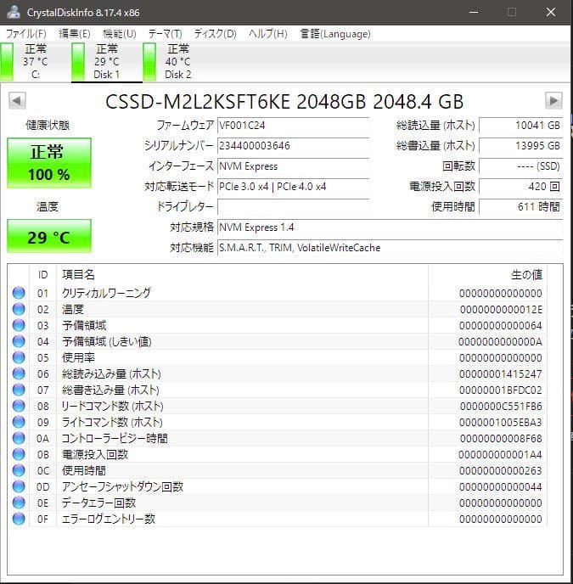Click the ID column header
The width and height of the screenshot is (573, 584).
tap(42, 275)
